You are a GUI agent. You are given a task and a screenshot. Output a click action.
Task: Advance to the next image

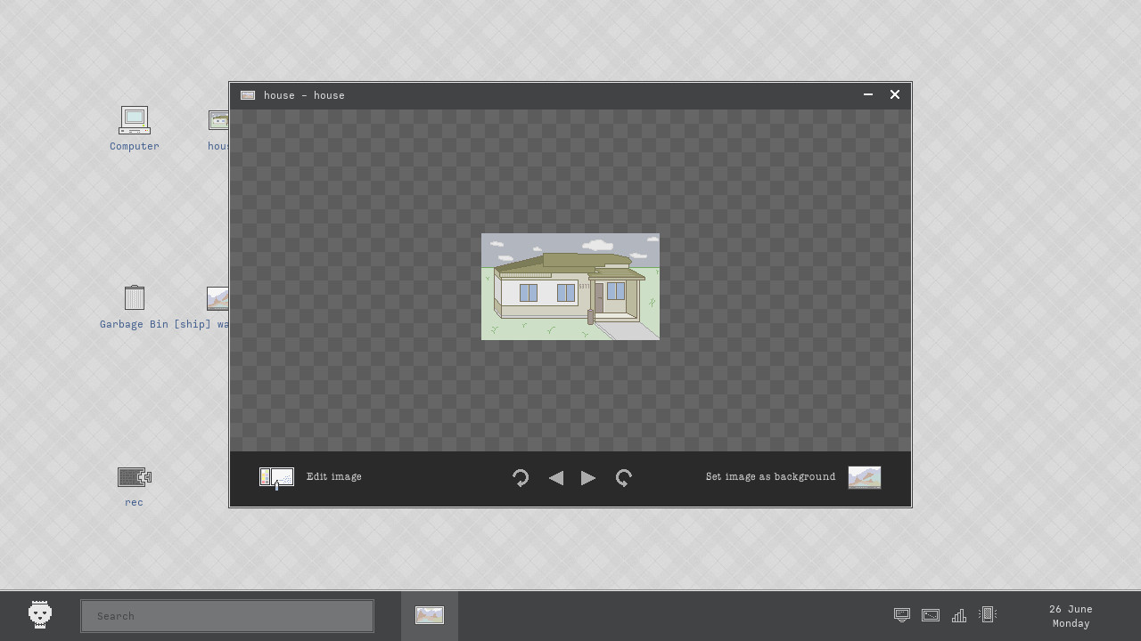588,478
